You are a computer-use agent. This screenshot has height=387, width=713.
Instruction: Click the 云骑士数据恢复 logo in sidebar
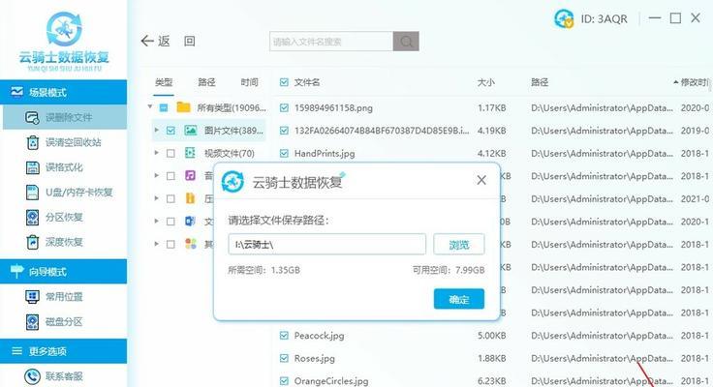pos(64,41)
